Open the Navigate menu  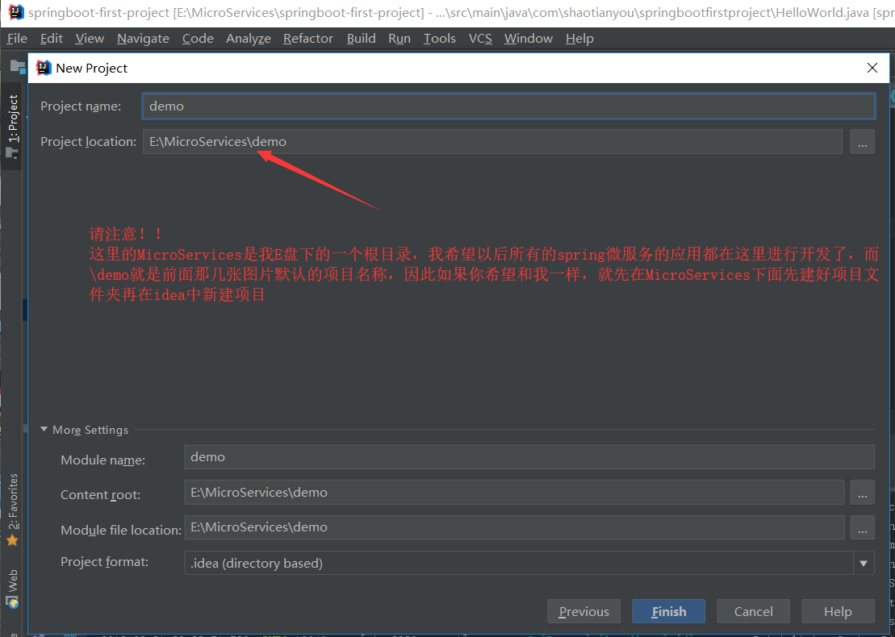click(143, 38)
